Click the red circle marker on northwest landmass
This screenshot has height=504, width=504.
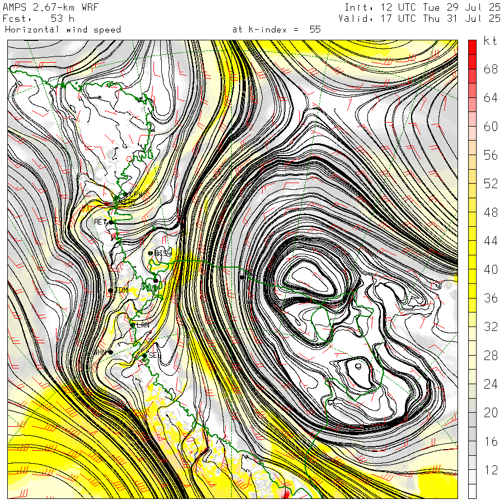point(129,159)
